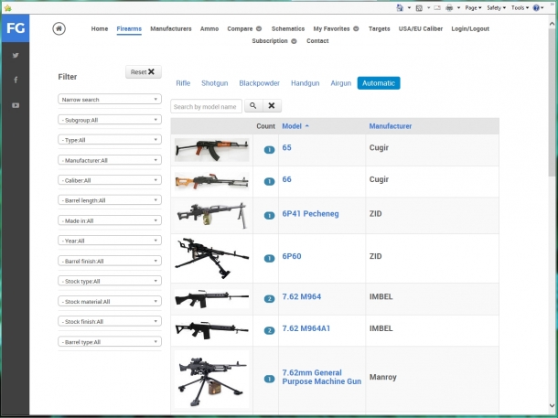558x418 pixels.
Task: Open the Contact page link
Action: (317, 41)
